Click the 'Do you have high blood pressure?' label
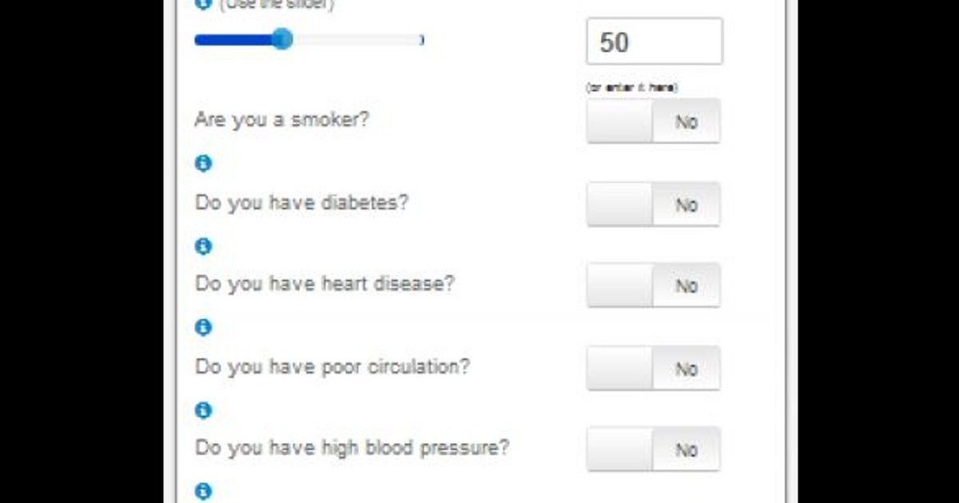The width and height of the screenshot is (959, 503). tap(352, 448)
